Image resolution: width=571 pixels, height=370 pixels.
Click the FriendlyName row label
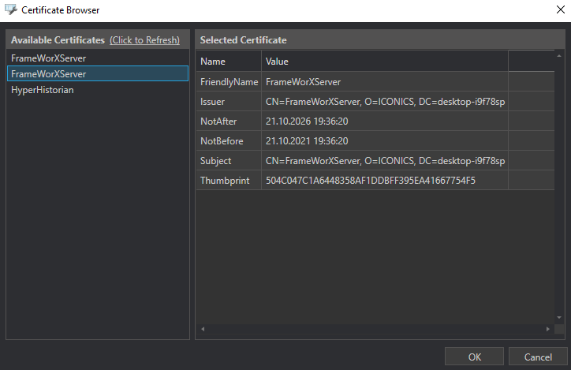(x=229, y=82)
